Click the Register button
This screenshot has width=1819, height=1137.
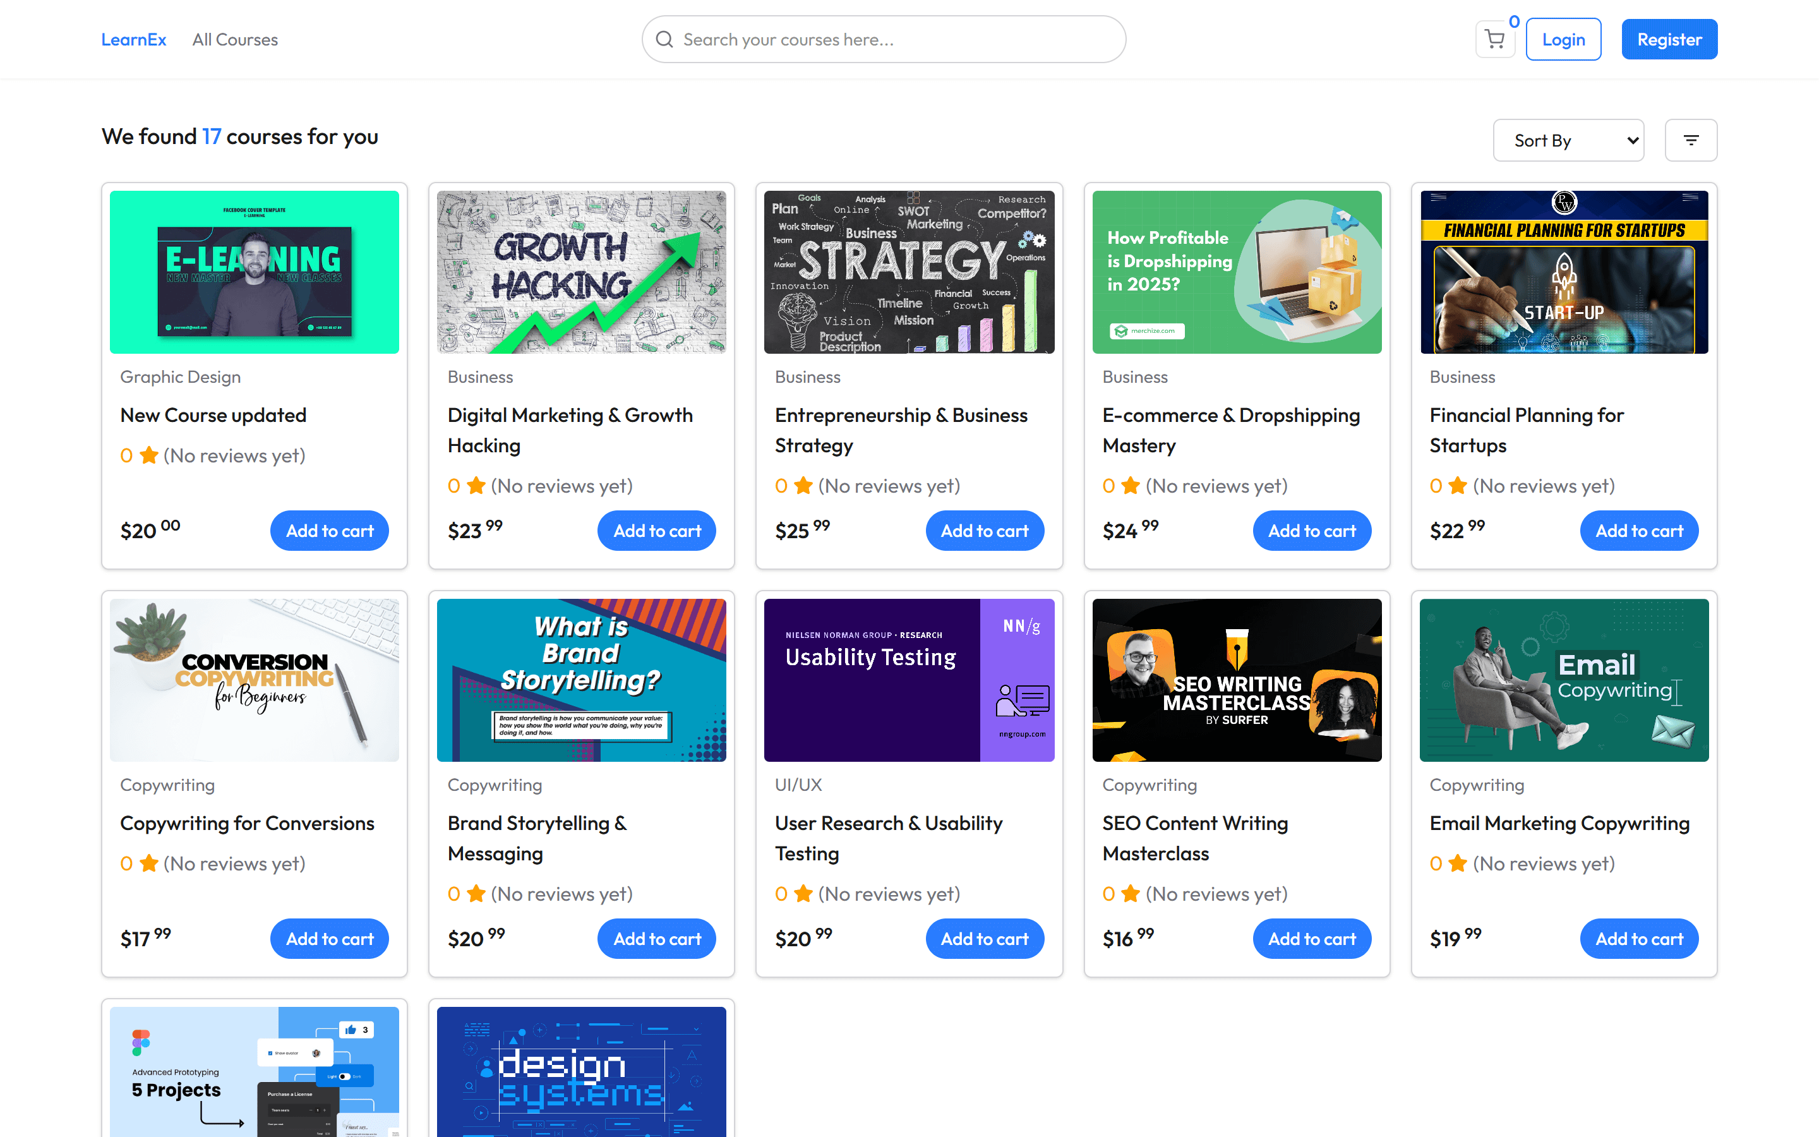pos(1669,39)
